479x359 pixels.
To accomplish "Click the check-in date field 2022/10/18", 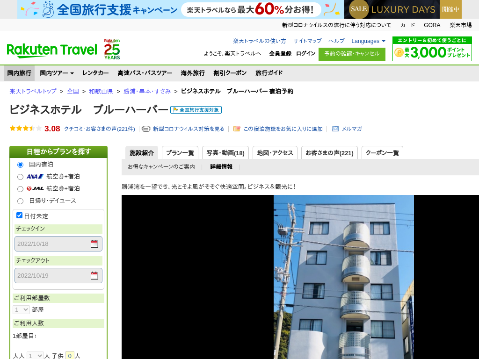I will click(x=58, y=244).
